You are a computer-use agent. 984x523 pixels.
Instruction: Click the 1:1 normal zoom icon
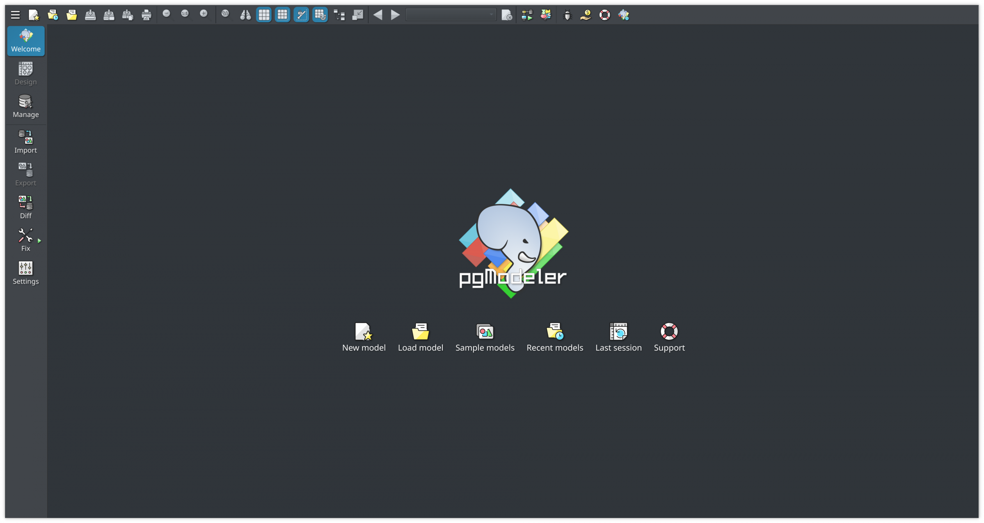pos(185,14)
